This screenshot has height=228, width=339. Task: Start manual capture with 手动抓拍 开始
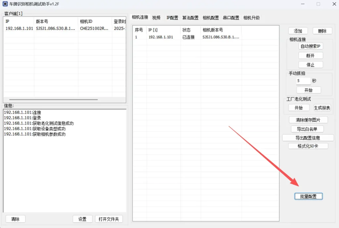tap(309, 90)
